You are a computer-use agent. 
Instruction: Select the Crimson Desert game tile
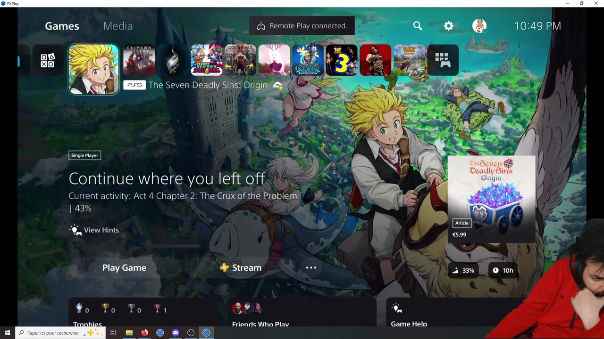click(x=139, y=60)
